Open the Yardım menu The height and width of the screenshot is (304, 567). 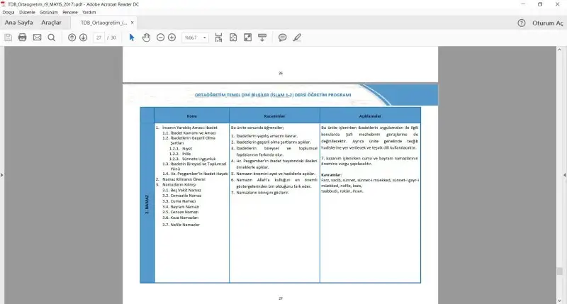[89, 12]
